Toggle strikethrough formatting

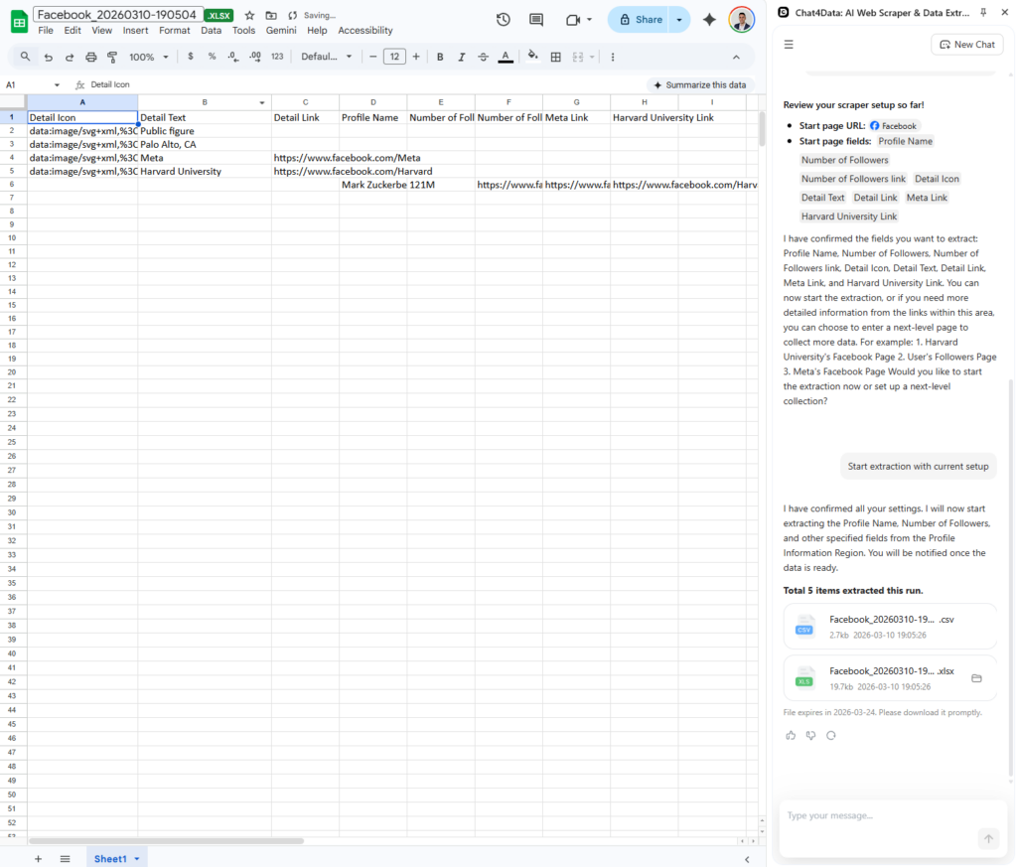pyautogui.click(x=484, y=57)
